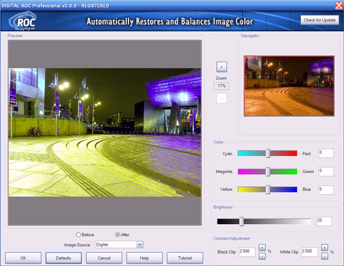The width and height of the screenshot is (344, 266).
Task: Increase Black Clip with plus stepper
Action: [x=261, y=248]
